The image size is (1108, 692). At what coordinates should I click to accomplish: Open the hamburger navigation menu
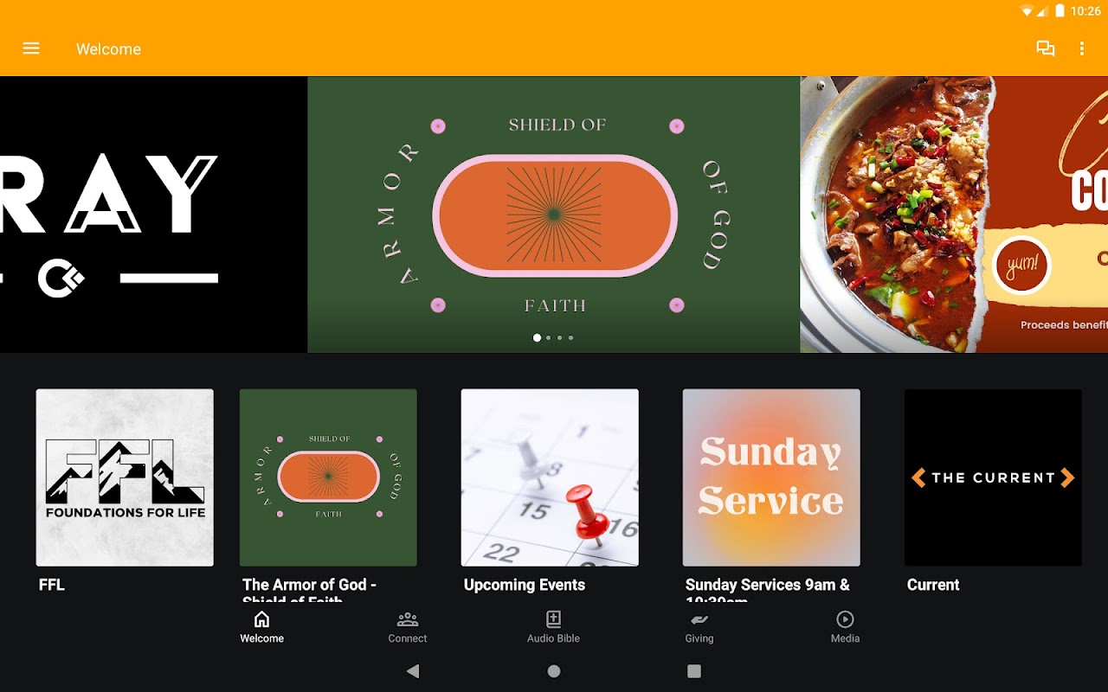pyautogui.click(x=31, y=48)
